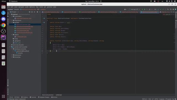Open the Tools menu
Image resolution: width=177 pixels, height=100 pixels.
pyautogui.click(x=41, y=7)
